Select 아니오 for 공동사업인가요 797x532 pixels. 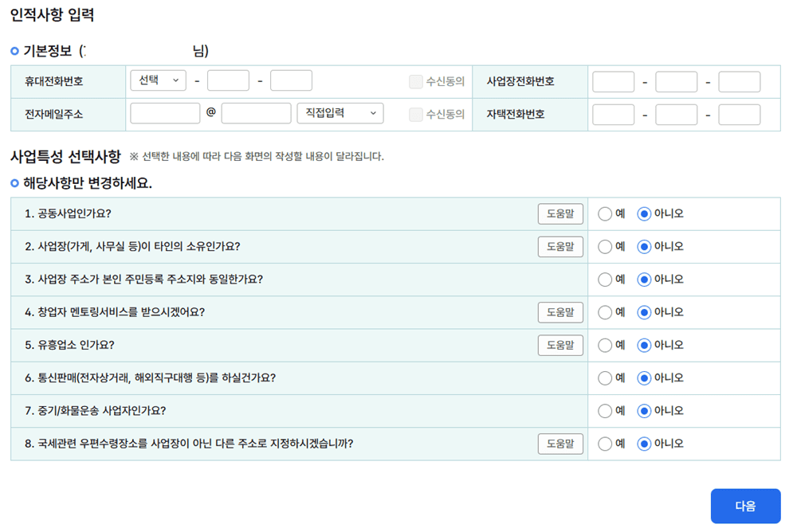click(644, 214)
